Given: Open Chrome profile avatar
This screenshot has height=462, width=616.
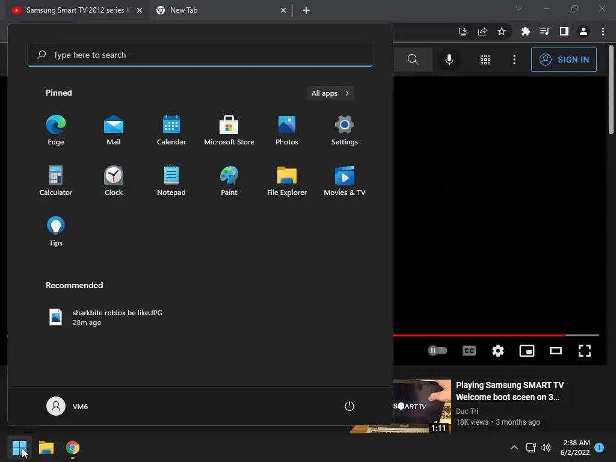Looking at the screenshot, I should 584,31.
